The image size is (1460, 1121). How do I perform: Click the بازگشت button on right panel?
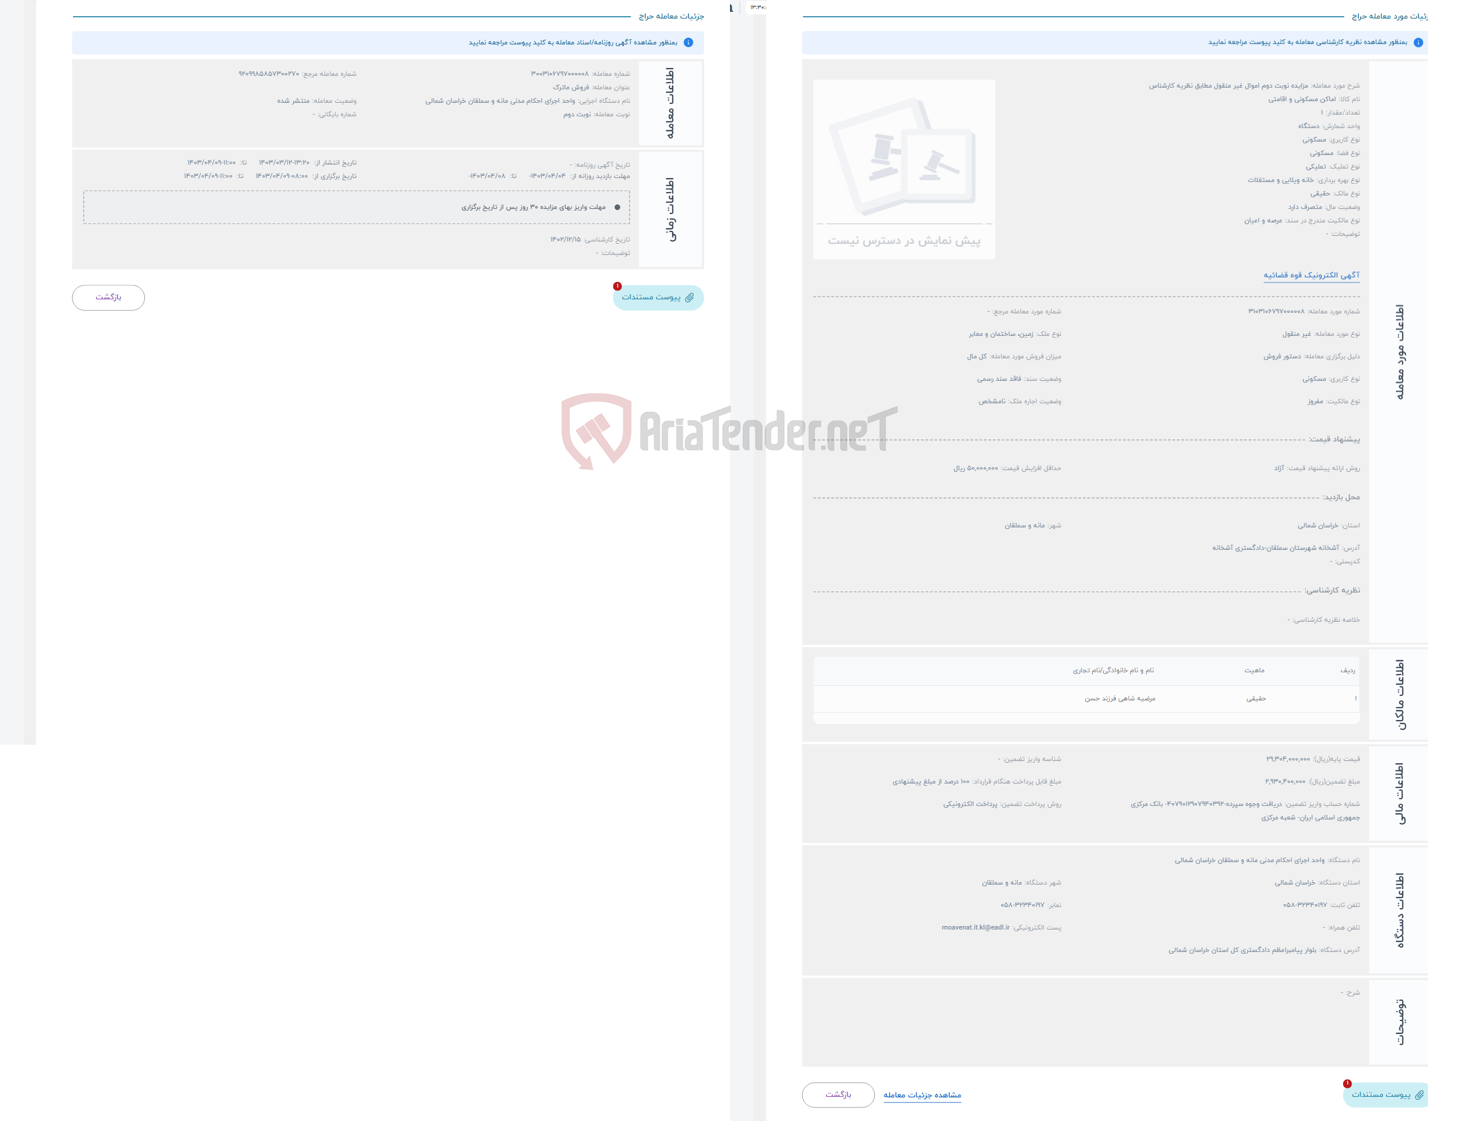[842, 1094]
